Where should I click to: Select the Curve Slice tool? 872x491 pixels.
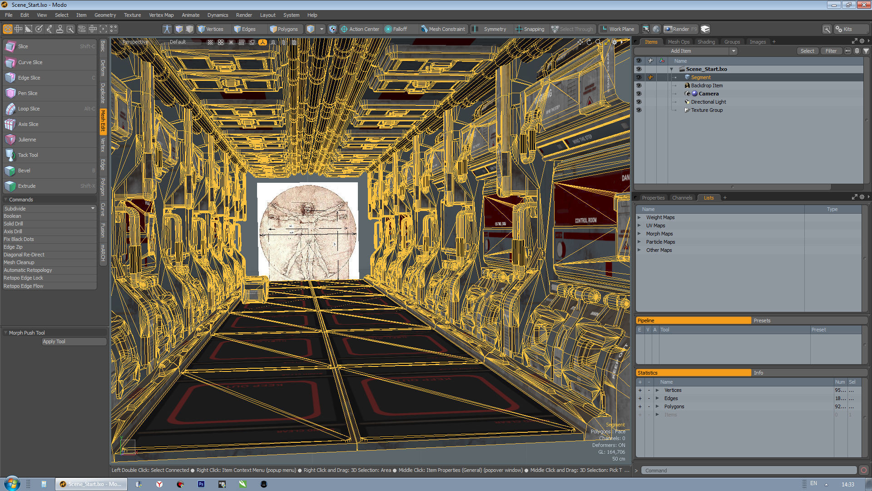50,62
